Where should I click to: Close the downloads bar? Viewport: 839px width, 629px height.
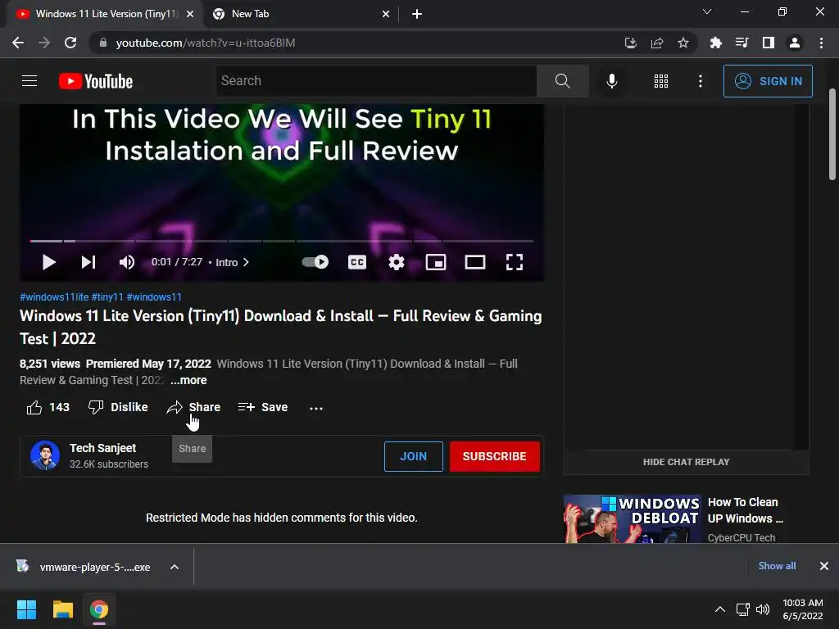[x=824, y=566]
